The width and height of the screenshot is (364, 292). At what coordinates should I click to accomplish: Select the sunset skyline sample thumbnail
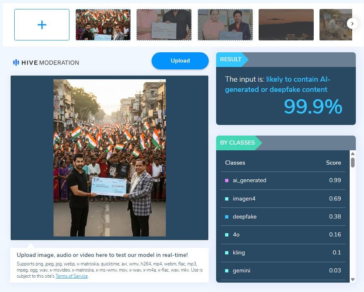pyautogui.click(x=286, y=25)
